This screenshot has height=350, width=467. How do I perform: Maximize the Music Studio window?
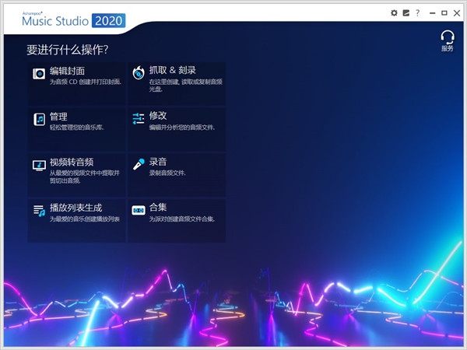[x=444, y=13]
